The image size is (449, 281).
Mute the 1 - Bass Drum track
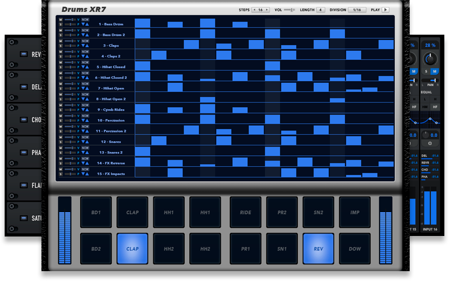[61, 20]
